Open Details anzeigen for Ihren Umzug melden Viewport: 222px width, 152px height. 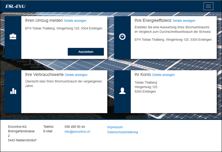coord(75,21)
